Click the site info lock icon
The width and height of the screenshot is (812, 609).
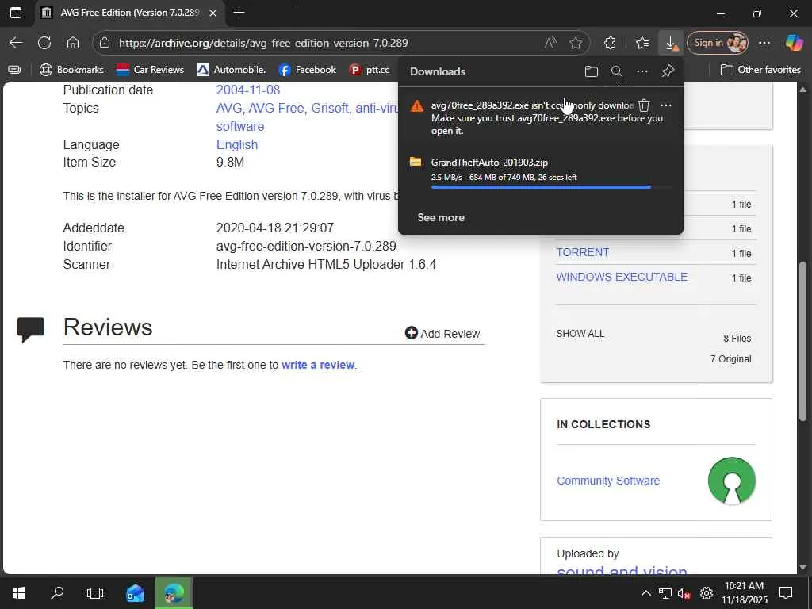[x=105, y=43]
